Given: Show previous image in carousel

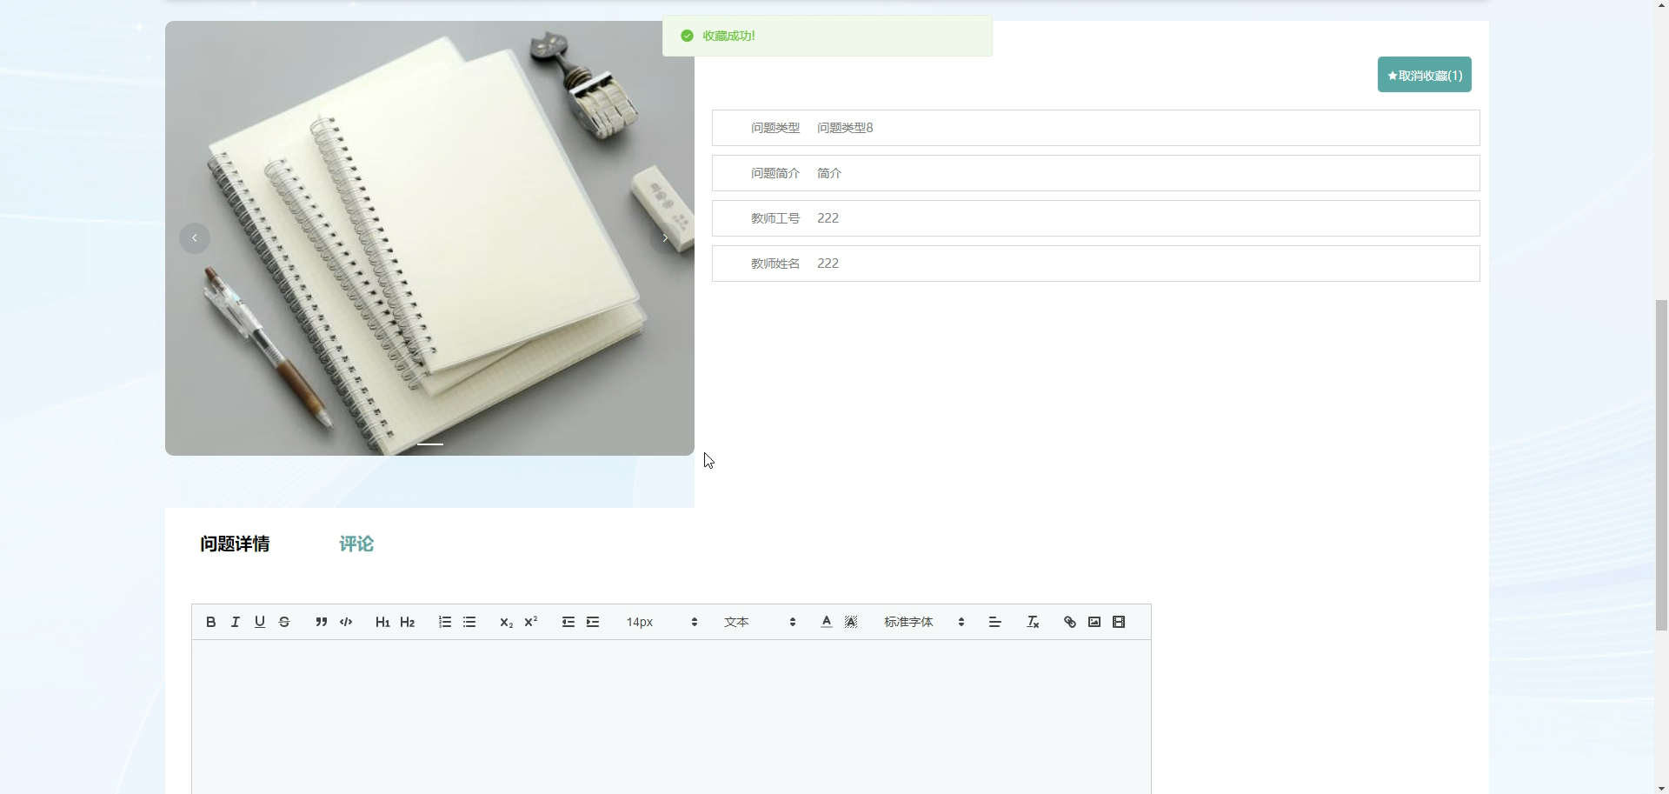Looking at the screenshot, I should [195, 238].
